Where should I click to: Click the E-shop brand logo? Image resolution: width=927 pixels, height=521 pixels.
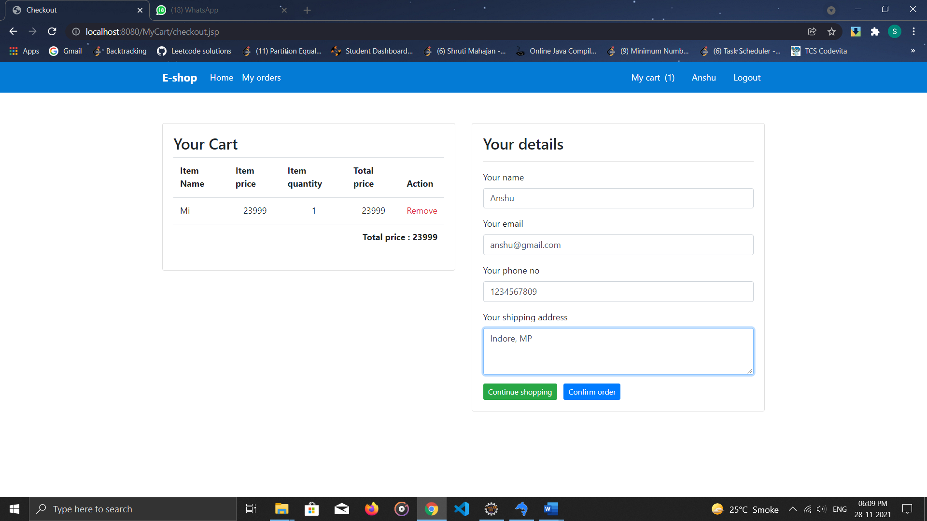click(x=180, y=78)
